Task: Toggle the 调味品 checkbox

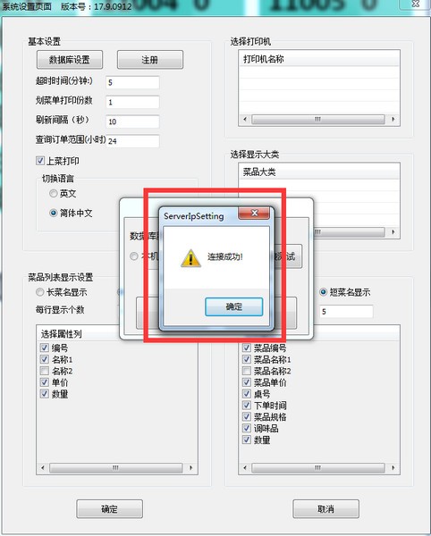Action: (x=247, y=428)
